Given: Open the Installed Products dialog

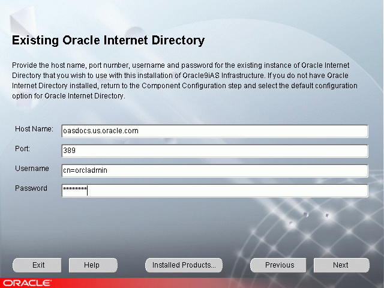Looking at the screenshot, I should point(184,265).
